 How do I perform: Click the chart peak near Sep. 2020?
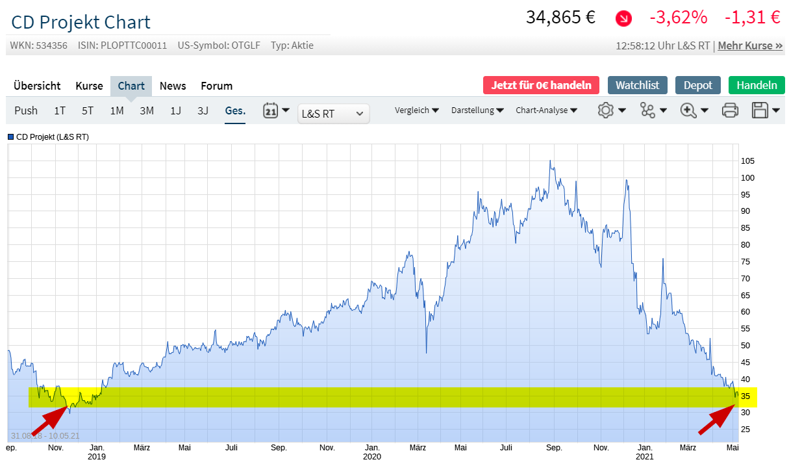coord(550,161)
